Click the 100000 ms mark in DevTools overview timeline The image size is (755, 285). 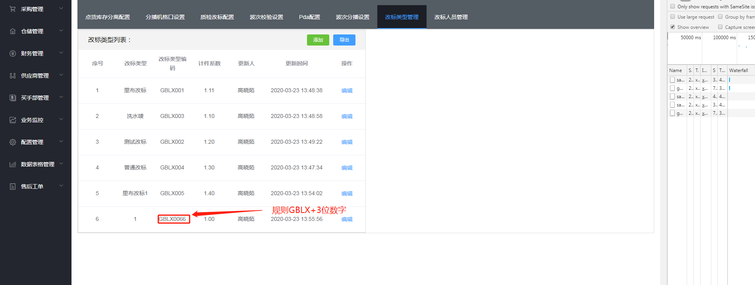click(x=724, y=38)
